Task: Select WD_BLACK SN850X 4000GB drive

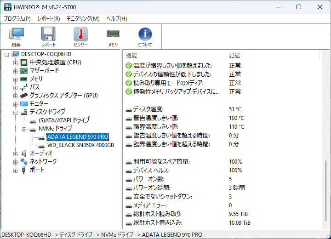Action: click(x=80, y=145)
